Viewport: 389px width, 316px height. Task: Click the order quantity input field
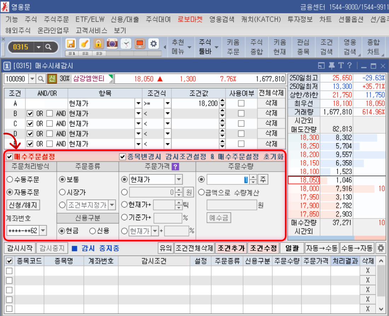click(228, 179)
